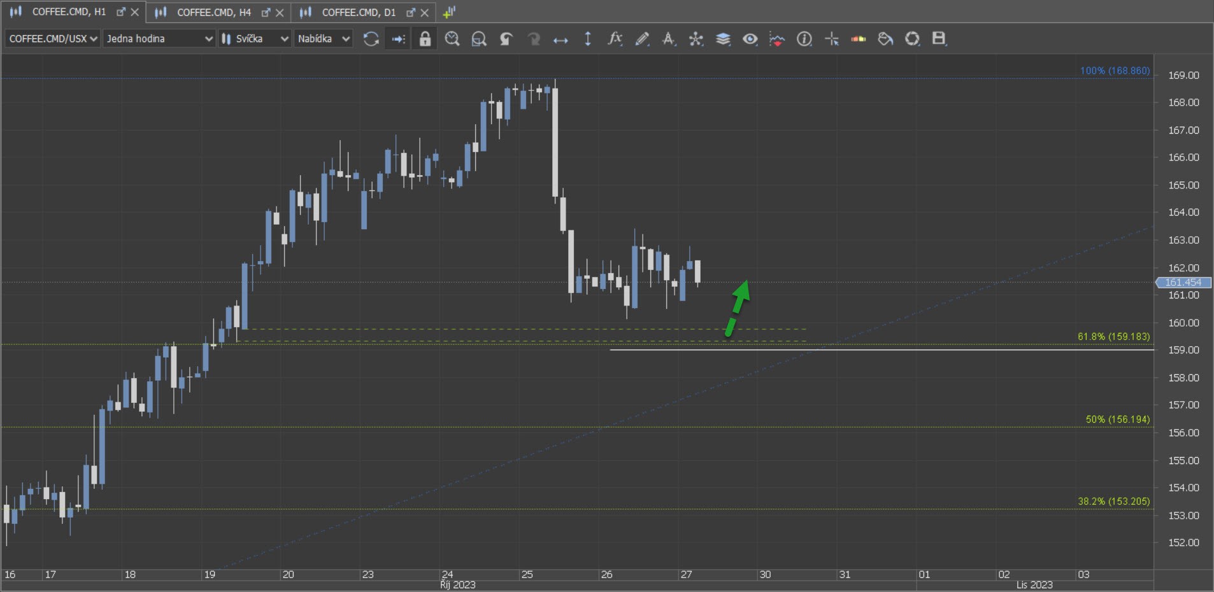Detach the COFFEE.CMD, H4 tab window
Viewport: 1214px width, 592px height.
(x=266, y=12)
